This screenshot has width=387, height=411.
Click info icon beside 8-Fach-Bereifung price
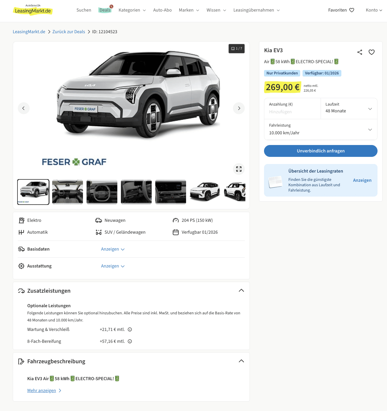coord(130,341)
